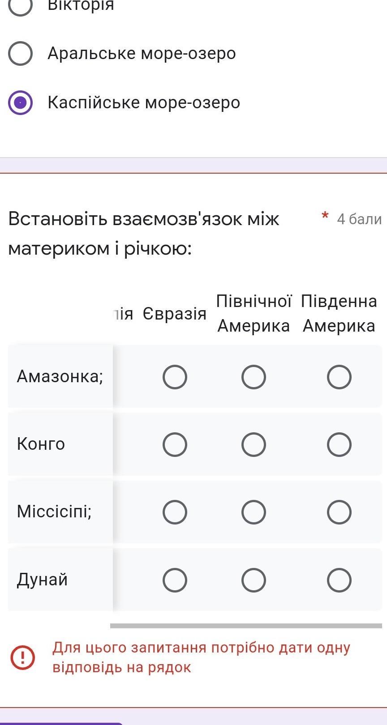Click the Дунай row label

coord(42,580)
